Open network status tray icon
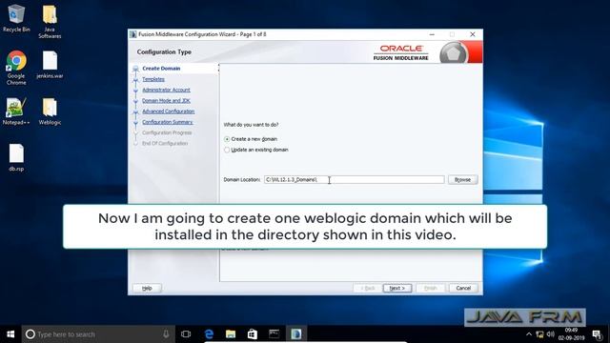 tap(539, 334)
